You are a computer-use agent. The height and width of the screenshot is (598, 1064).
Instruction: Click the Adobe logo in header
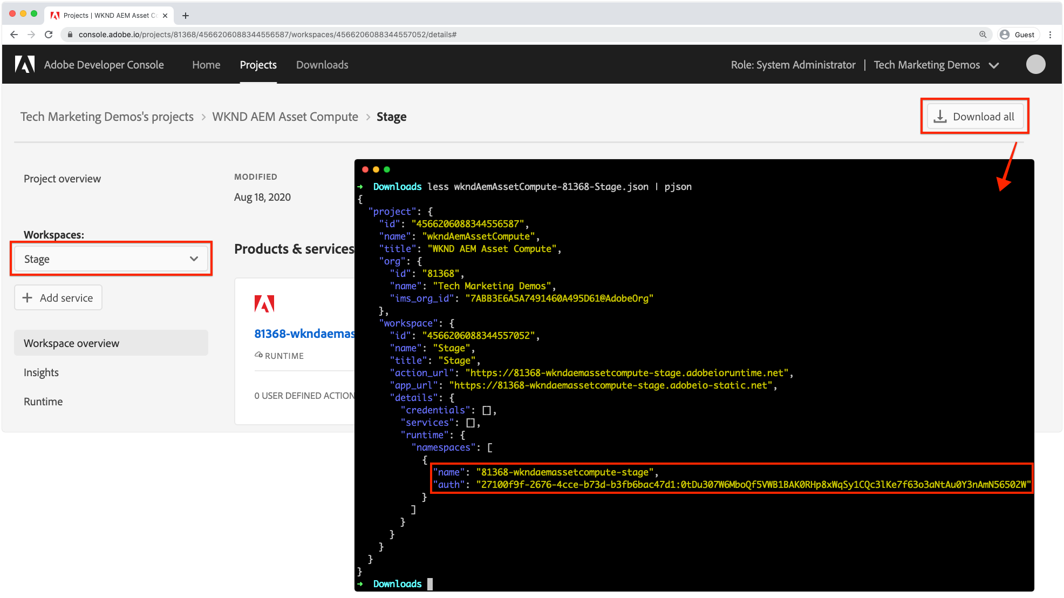(25, 65)
